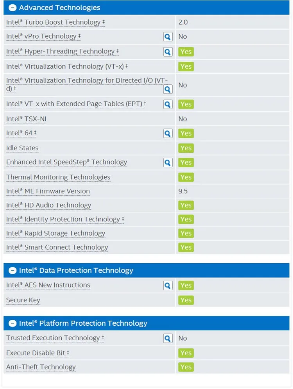This screenshot has height=389, width=293.
Task: Click the Anti-Theft Technology link
Action: tap(41, 367)
